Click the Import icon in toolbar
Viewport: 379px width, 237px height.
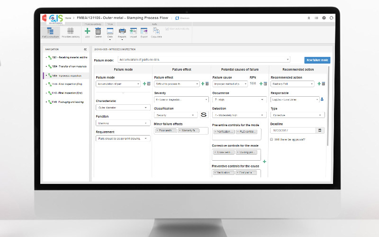pos(133,32)
